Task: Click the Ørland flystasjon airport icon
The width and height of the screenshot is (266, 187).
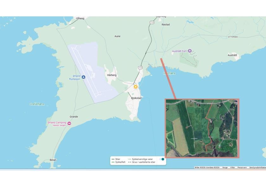Action: tap(83, 77)
